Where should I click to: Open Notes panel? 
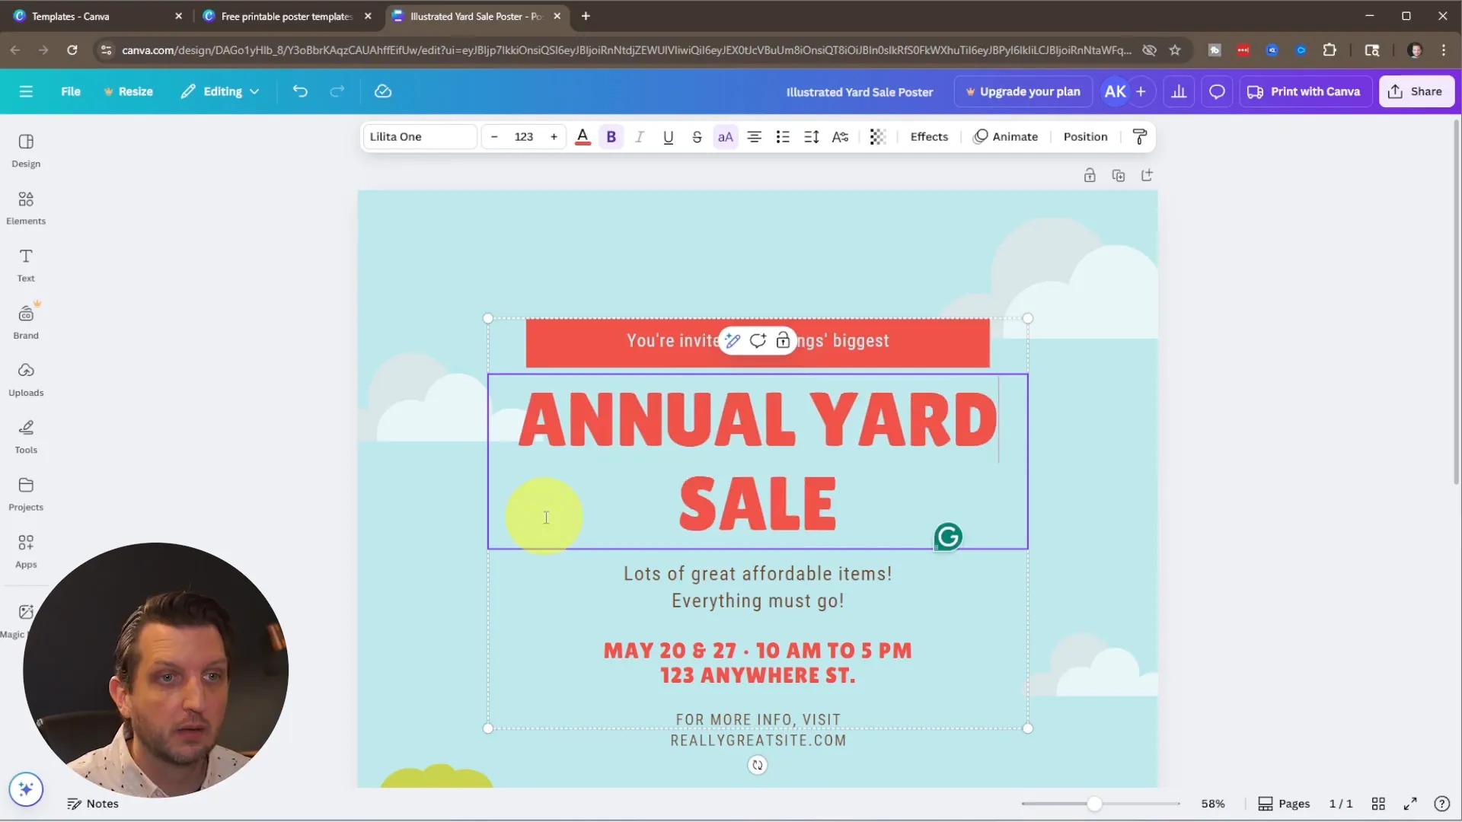93,804
